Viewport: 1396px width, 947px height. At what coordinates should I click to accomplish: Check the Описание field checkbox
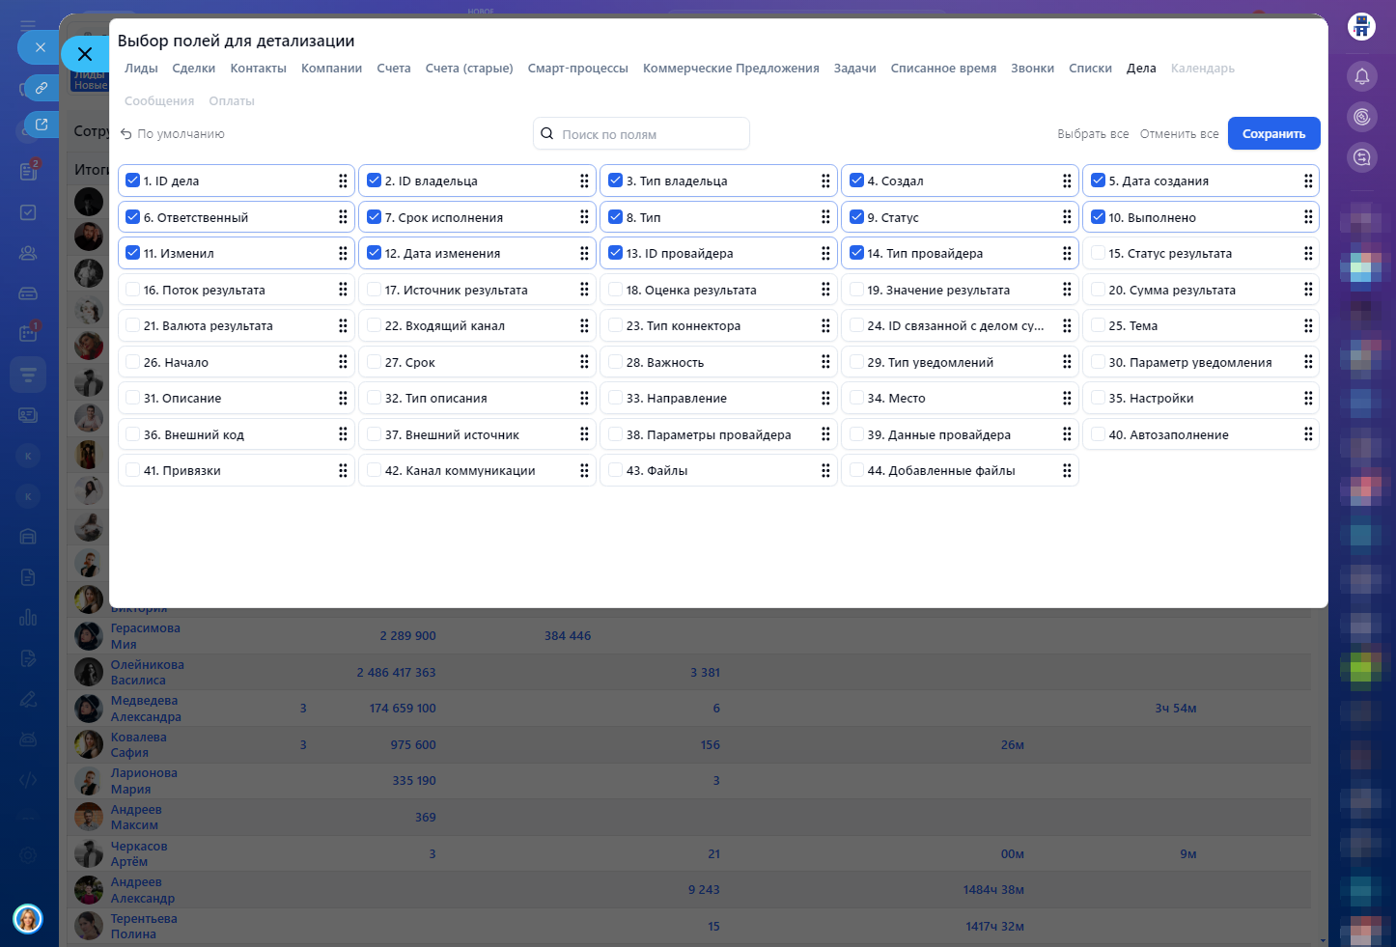(133, 398)
